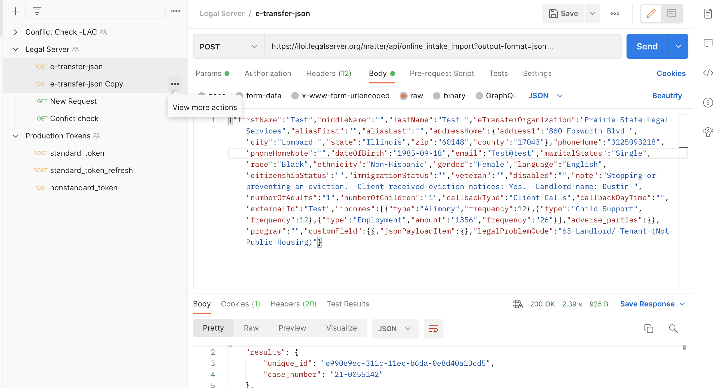The width and height of the screenshot is (723, 388).
Task: Open sidebar options three-dot menu at top
Action: [x=176, y=11]
